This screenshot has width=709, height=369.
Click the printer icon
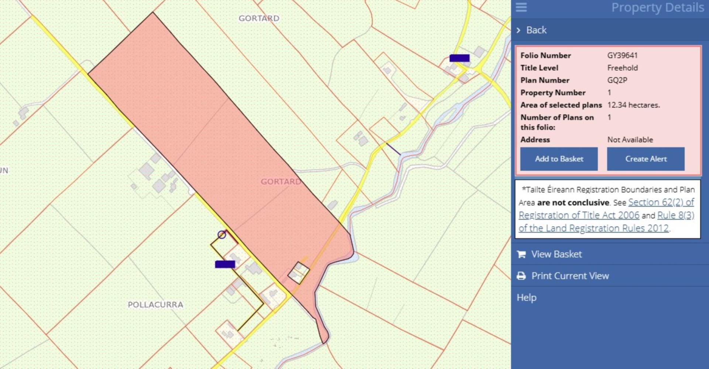click(521, 276)
